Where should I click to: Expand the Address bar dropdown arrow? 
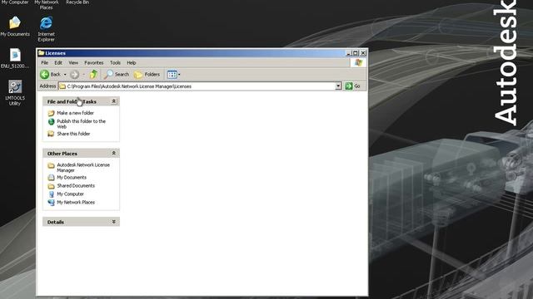coord(338,86)
